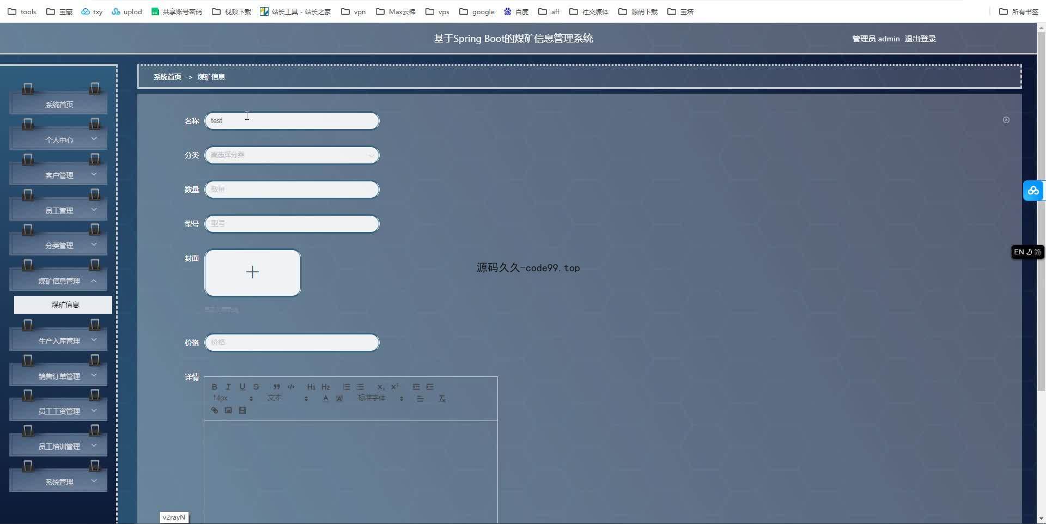The width and height of the screenshot is (1046, 524).
Task: Toggle italic formatting in the editor
Action: (x=228, y=387)
